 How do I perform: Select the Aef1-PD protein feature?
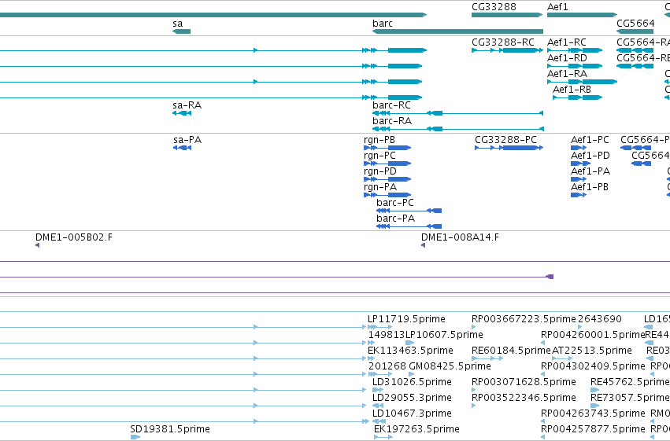580,164
